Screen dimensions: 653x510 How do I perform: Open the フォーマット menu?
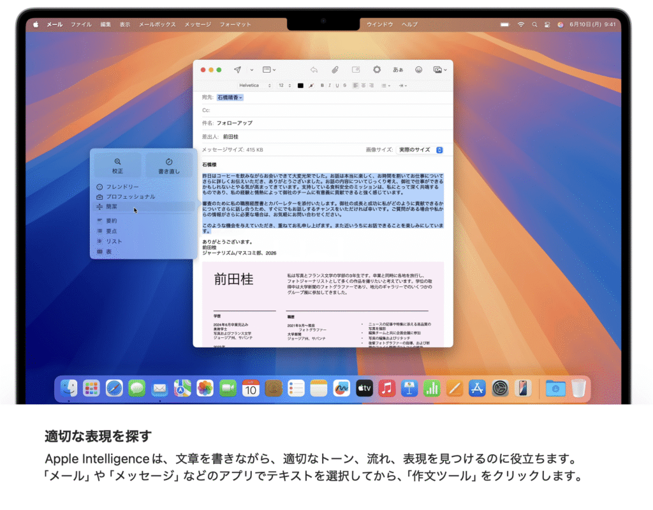[235, 25]
